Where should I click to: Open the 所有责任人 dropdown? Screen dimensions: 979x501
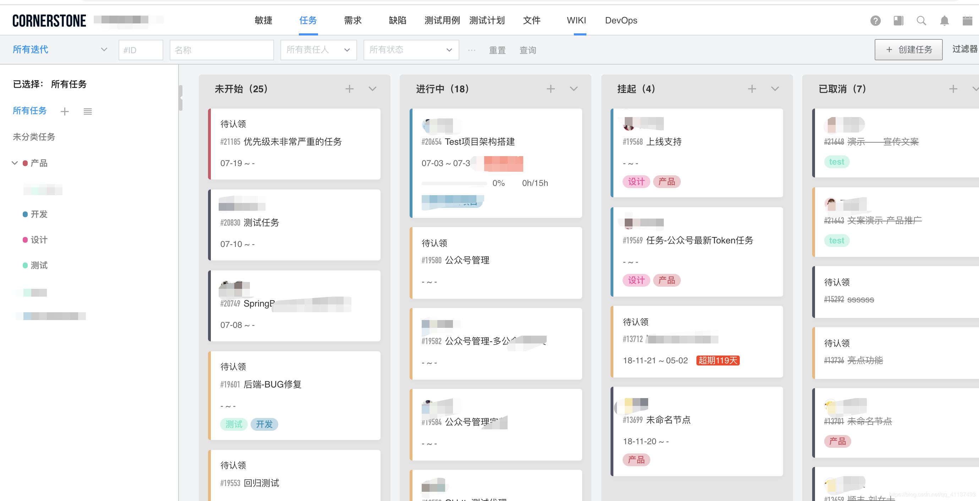(318, 50)
